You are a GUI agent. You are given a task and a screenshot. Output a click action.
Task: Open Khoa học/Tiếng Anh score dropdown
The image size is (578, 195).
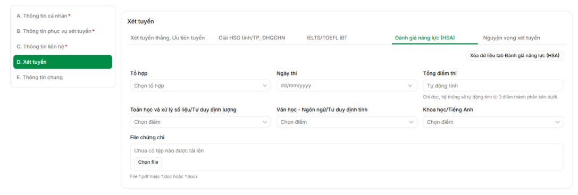click(493, 122)
